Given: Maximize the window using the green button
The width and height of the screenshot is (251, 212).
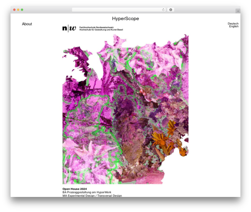Looking at the screenshot, I should [x=22, y=10].
